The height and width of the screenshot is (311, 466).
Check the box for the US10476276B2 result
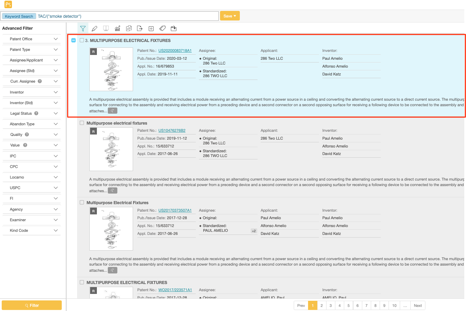click(82, 123)
